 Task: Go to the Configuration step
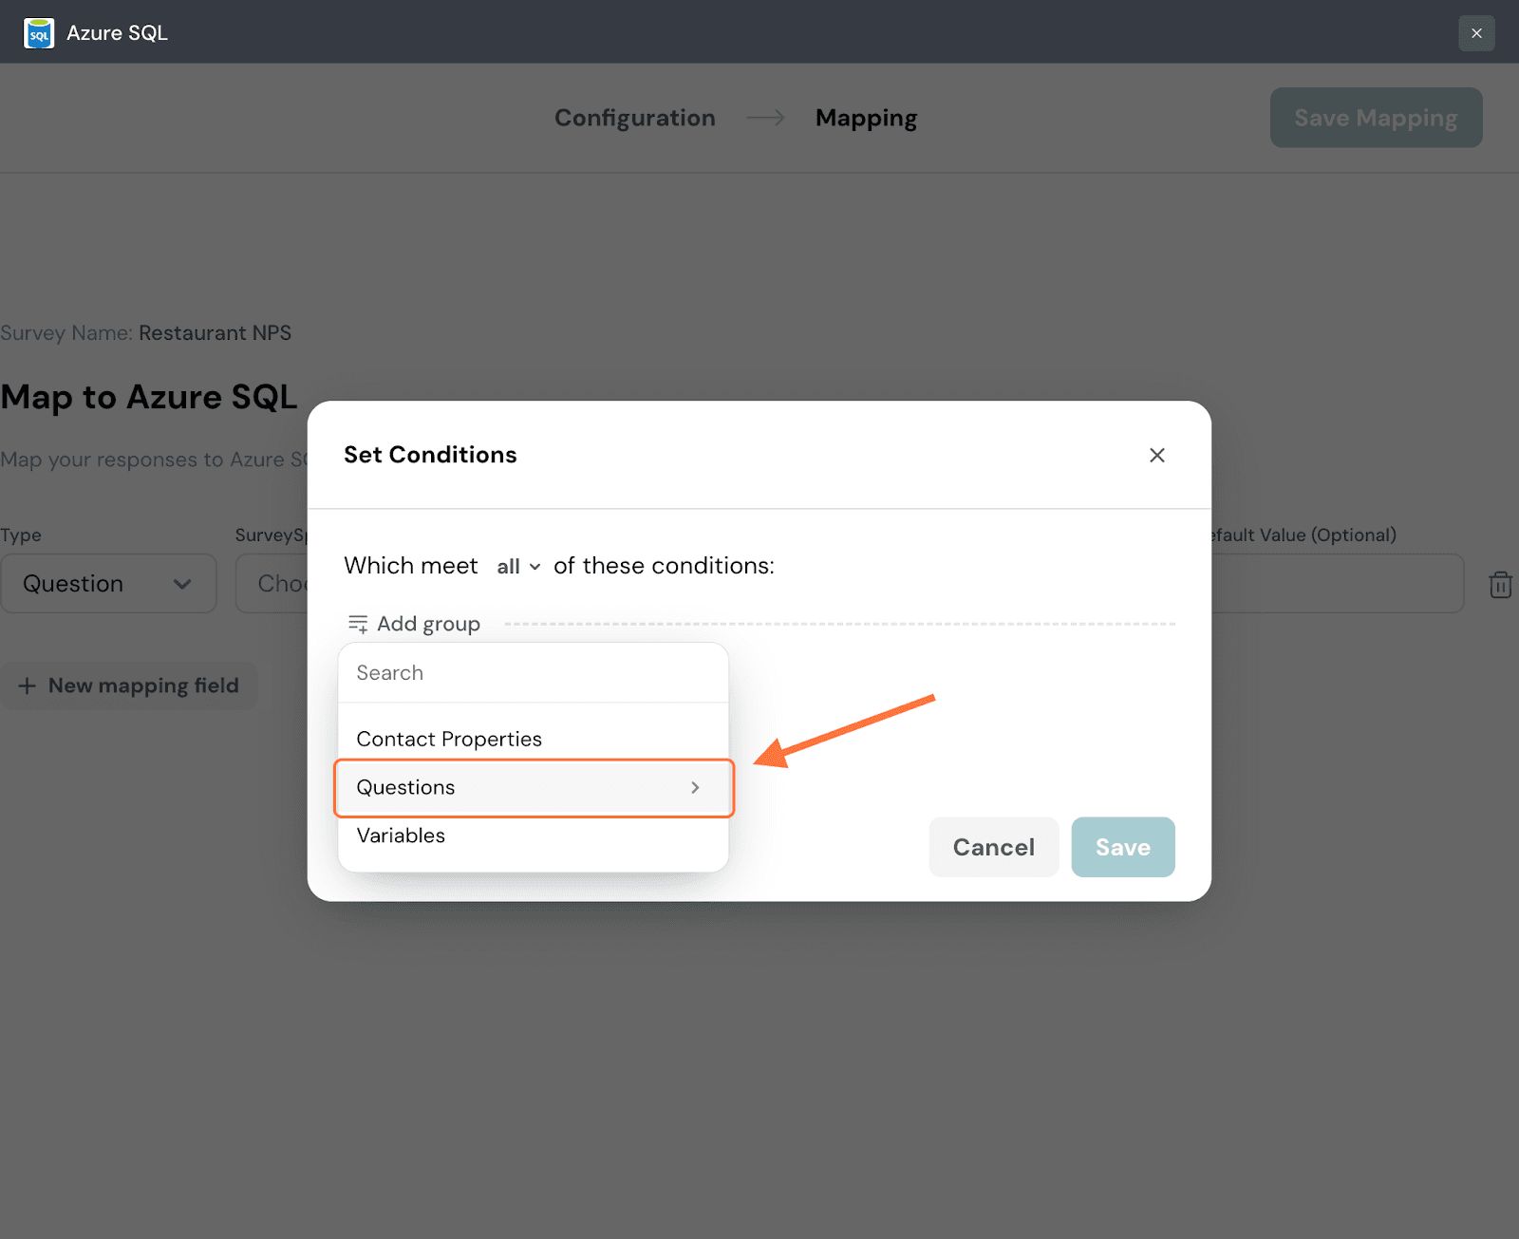pyautogui.click(x=635, y=118)
